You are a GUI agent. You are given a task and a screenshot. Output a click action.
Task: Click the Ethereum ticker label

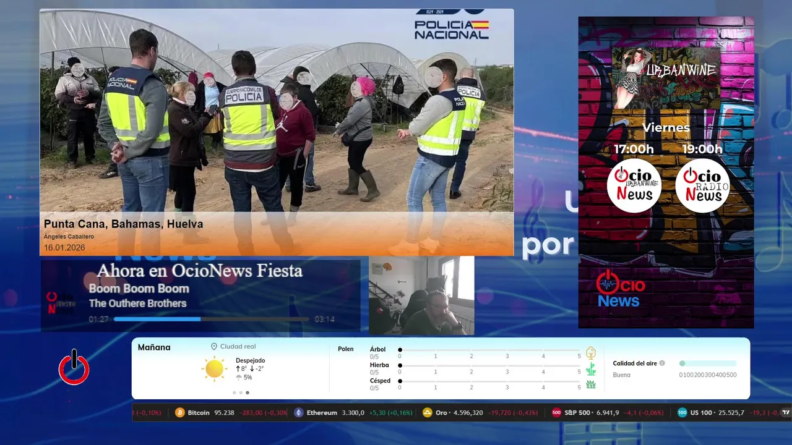[322, 413]
